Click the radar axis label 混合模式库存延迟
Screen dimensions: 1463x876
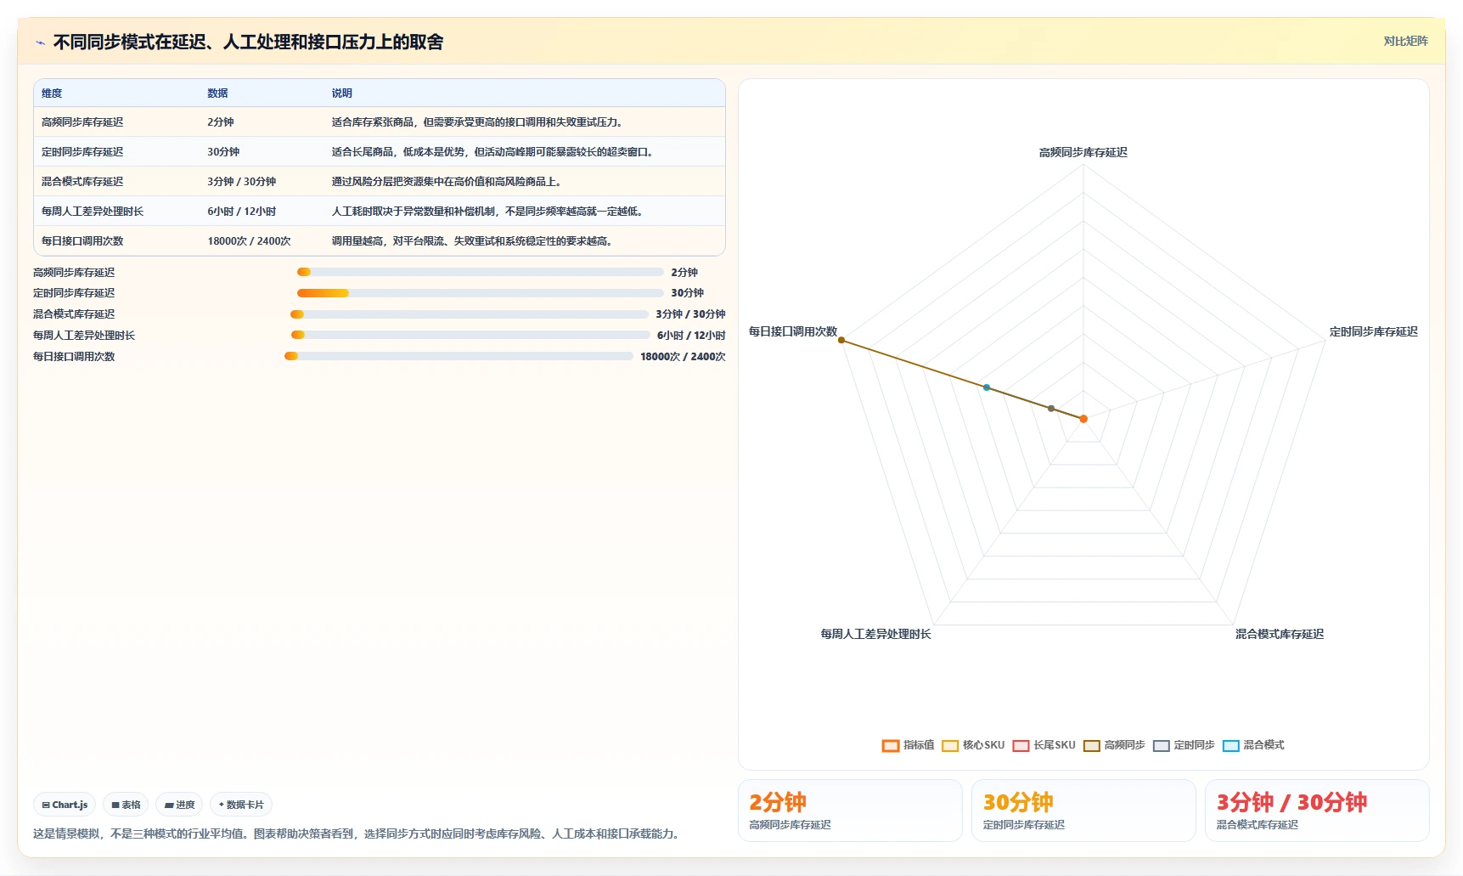tap(1280, 635)
